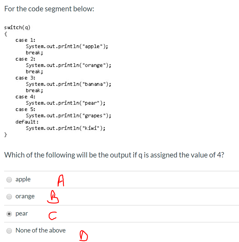239x242 pixels.
Task: Click the answer label 'orange'
Action: [25, 196]
